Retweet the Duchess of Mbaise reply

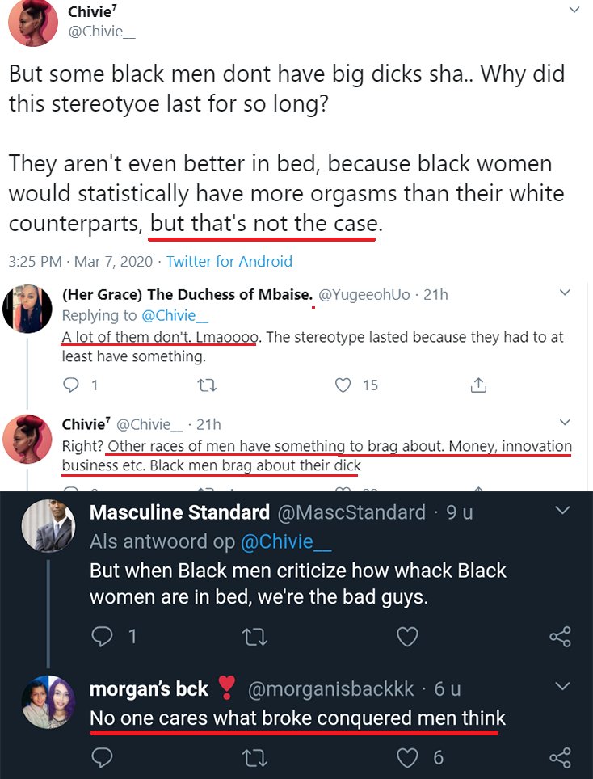click(207, 385)
